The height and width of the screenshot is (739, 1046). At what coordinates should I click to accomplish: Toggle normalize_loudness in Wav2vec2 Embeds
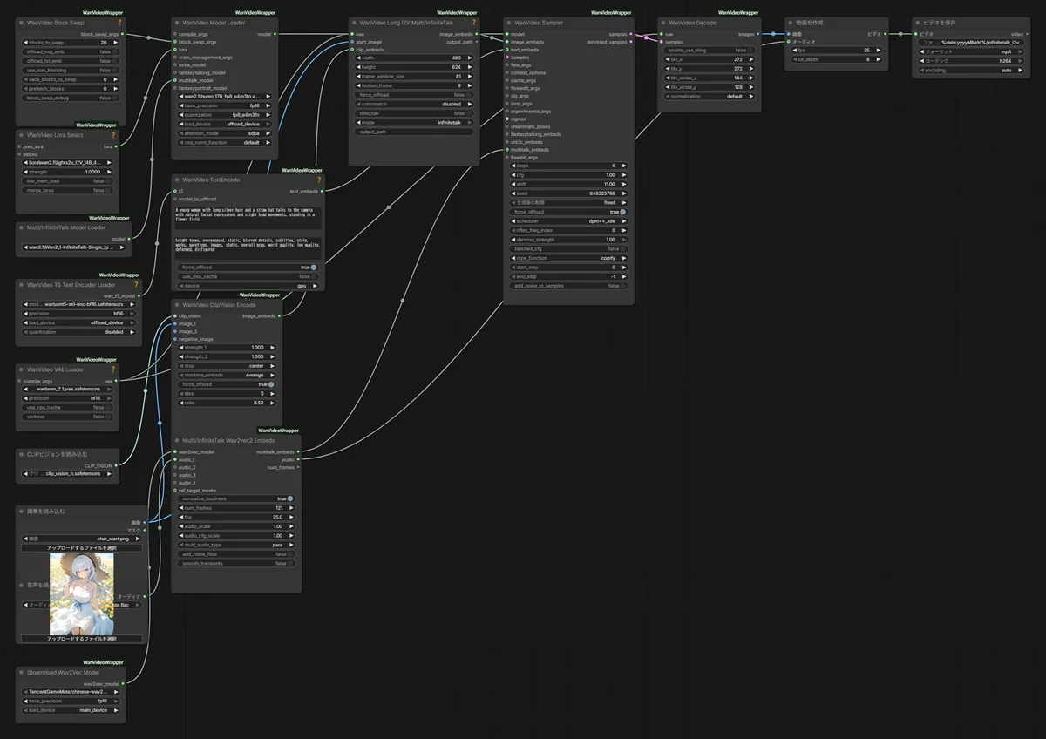(x=236, y=498)
